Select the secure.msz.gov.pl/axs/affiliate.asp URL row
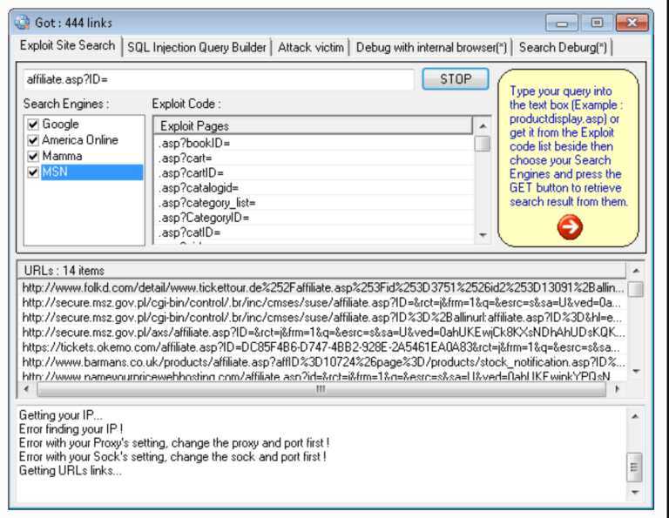The width and height of the screenshot is (669, 518). pos(322,333)
